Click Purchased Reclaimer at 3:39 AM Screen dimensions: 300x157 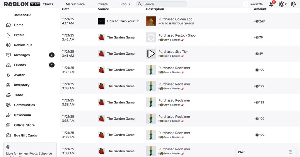[174, 68]
